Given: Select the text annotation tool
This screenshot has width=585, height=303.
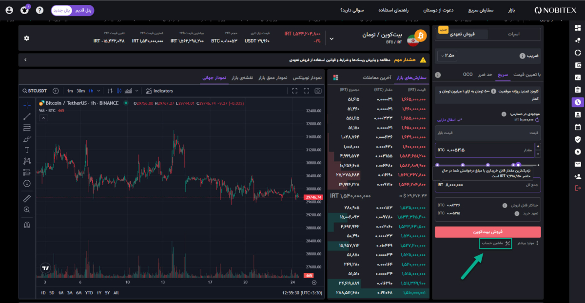Looking at the screenshot, I should pos(27,150).
